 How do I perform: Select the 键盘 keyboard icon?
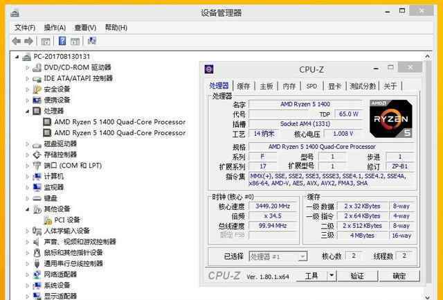tap(37, 198)
